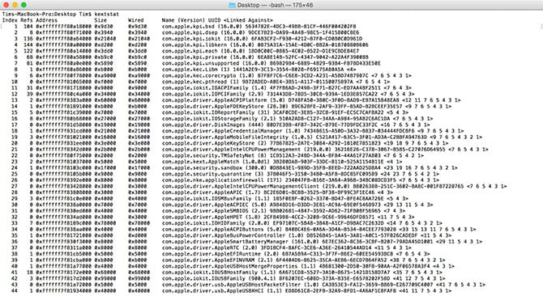Click the Desktop folder proxy icon in title bar

(232, 5)
